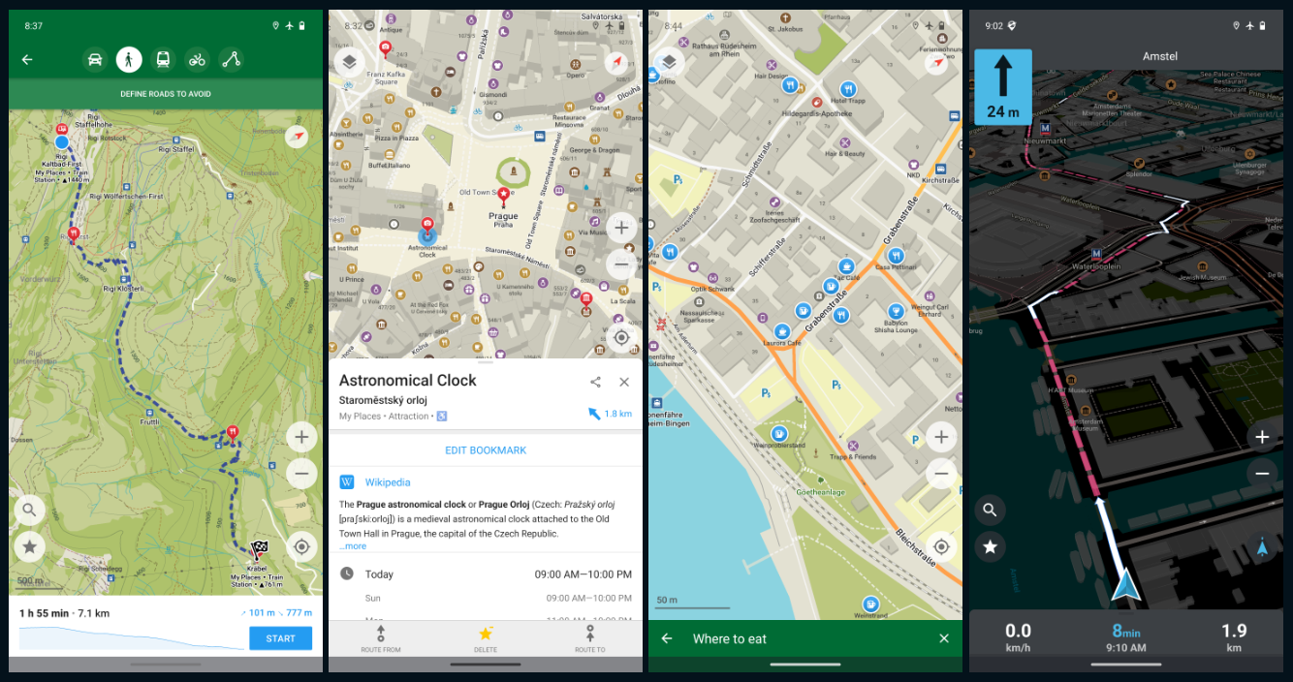Open the bookmarks star icon
The width and height of the screenshot is (1293, 682).
pos(990,546)
